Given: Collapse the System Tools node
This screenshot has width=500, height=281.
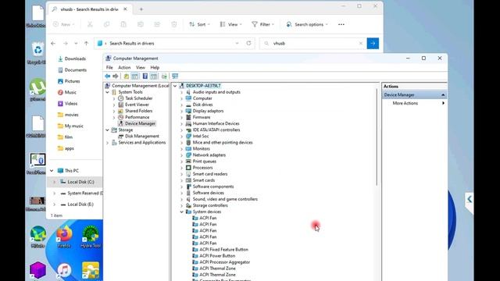Looking at the screenshot, I should (x=108, y=92).
